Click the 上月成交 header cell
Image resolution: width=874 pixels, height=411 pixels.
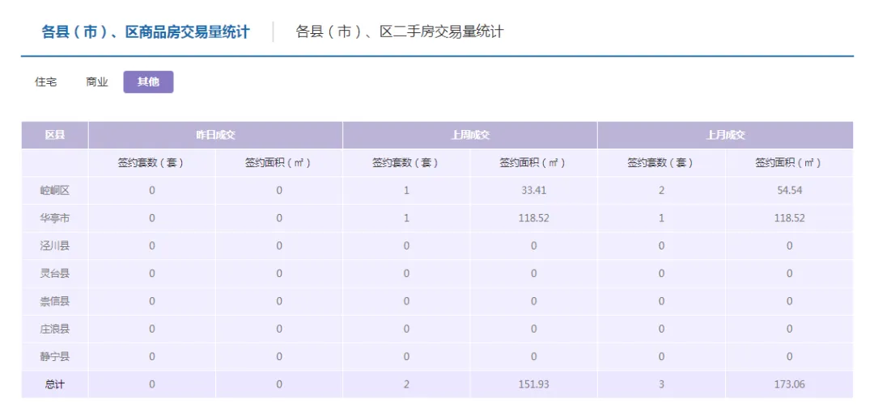pyautogui.click(x=725, y=135)
